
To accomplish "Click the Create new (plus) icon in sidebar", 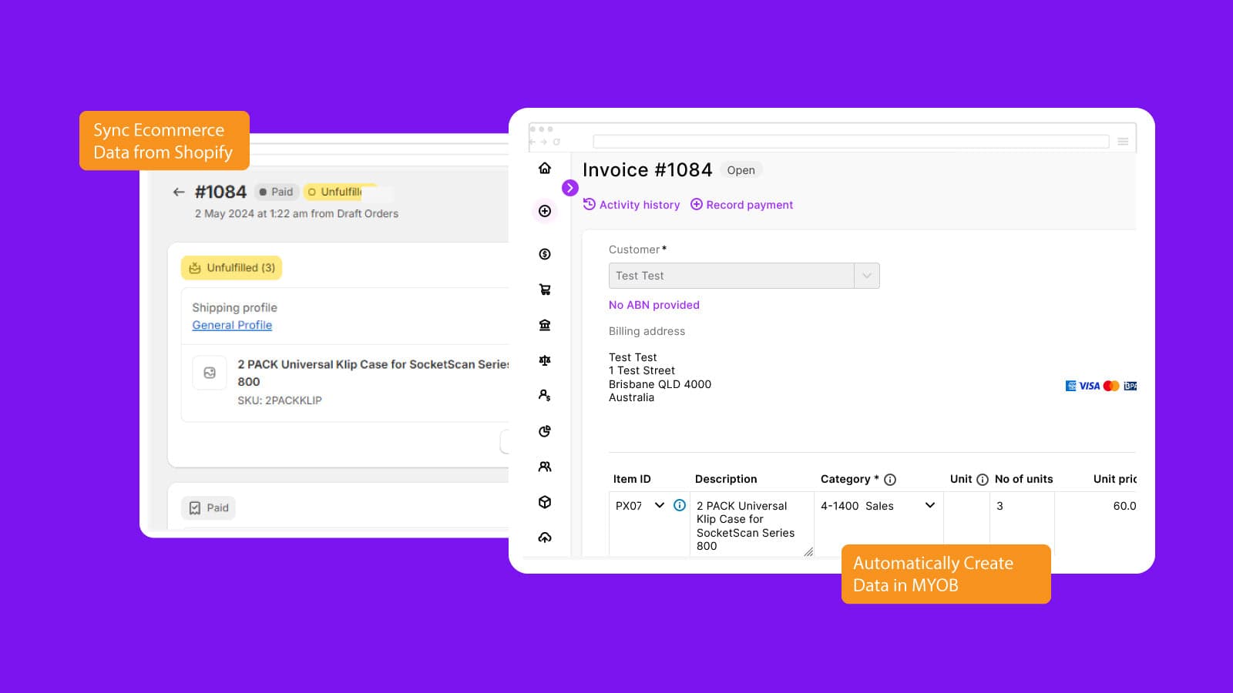I will [x=545, y=211].
